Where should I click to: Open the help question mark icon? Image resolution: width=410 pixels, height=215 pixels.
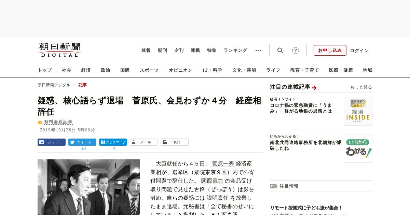point(296,51)
